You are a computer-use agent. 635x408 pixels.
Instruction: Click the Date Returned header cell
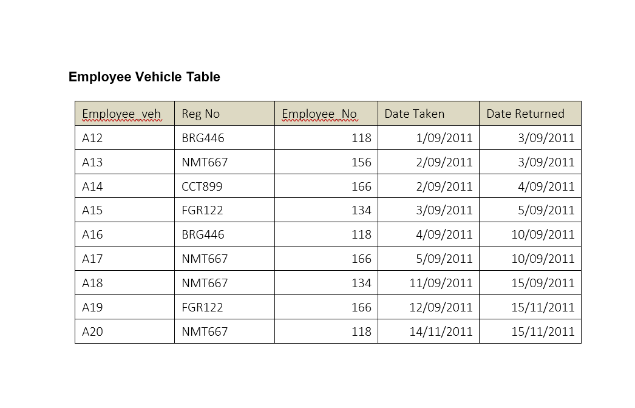click(530, 114)
